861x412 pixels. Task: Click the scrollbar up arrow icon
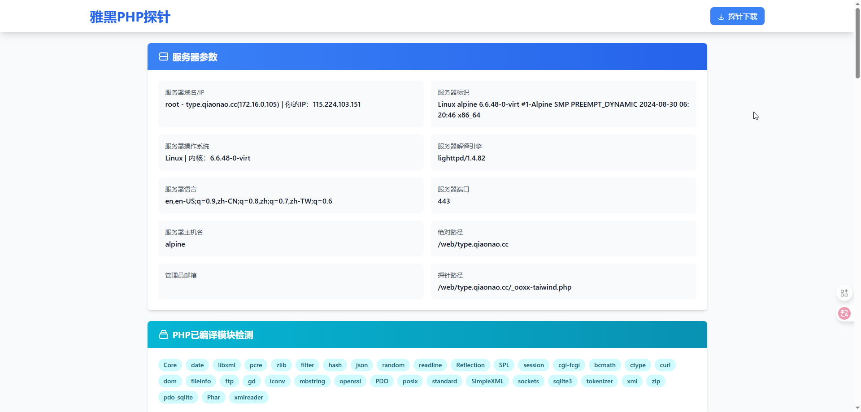pyautogui.click(x=857, y=3)
